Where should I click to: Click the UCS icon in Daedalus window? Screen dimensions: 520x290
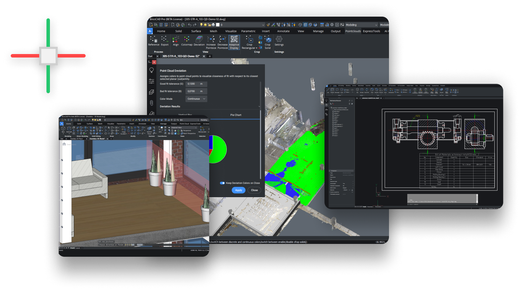pos(160,130)
